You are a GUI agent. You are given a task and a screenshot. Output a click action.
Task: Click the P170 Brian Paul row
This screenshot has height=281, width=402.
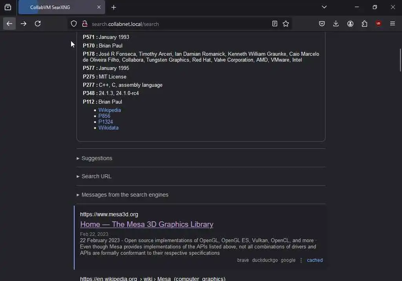coord(102,46)
